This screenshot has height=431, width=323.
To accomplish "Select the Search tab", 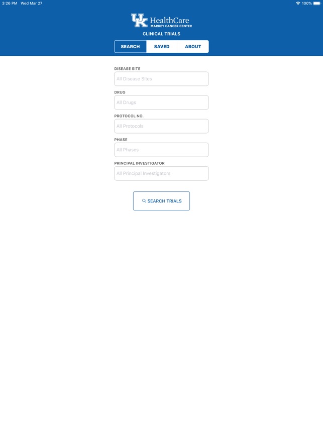I will [130, 47].
